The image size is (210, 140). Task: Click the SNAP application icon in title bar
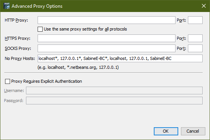click(7, 6)
